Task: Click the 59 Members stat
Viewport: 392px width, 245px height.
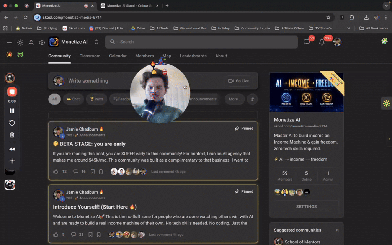Action: point(285,176)
